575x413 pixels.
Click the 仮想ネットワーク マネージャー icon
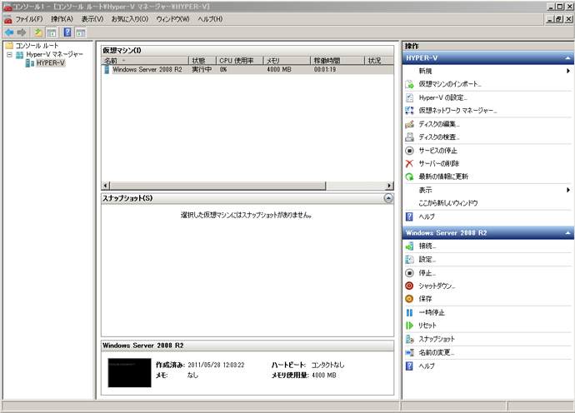[x=410, y=111]
